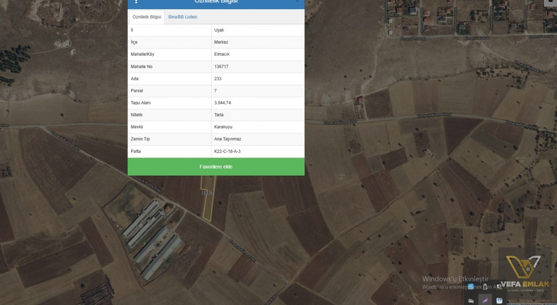Viewport: 557px width, 305px height.
Task: Click the USB safely remove hardware tray icon
Action: click(x=485, y=287)
